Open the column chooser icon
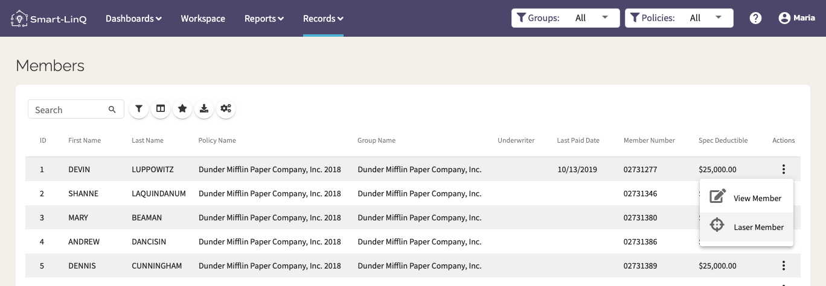Screen dimensions: 826x286 pyautogui.click(x=161, y=109)
